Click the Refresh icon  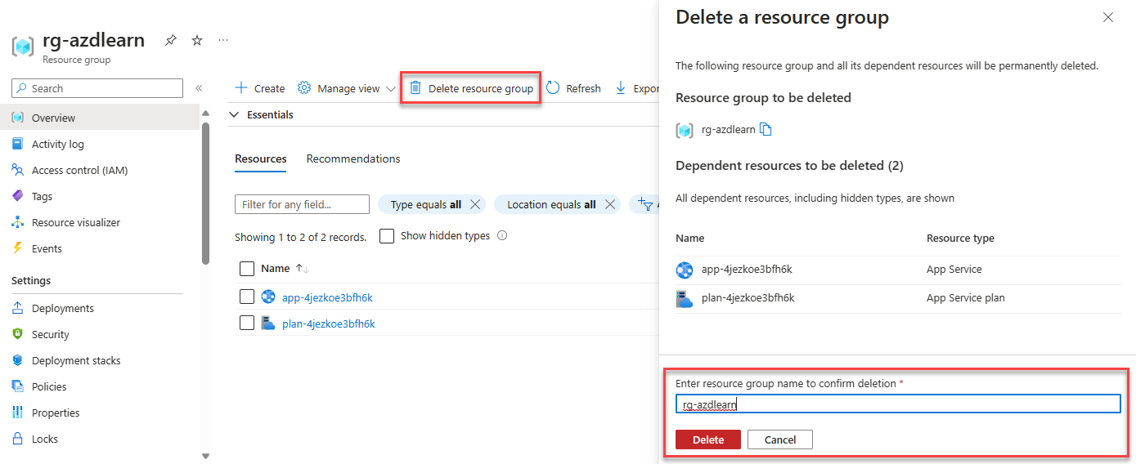tap(553, 88)
